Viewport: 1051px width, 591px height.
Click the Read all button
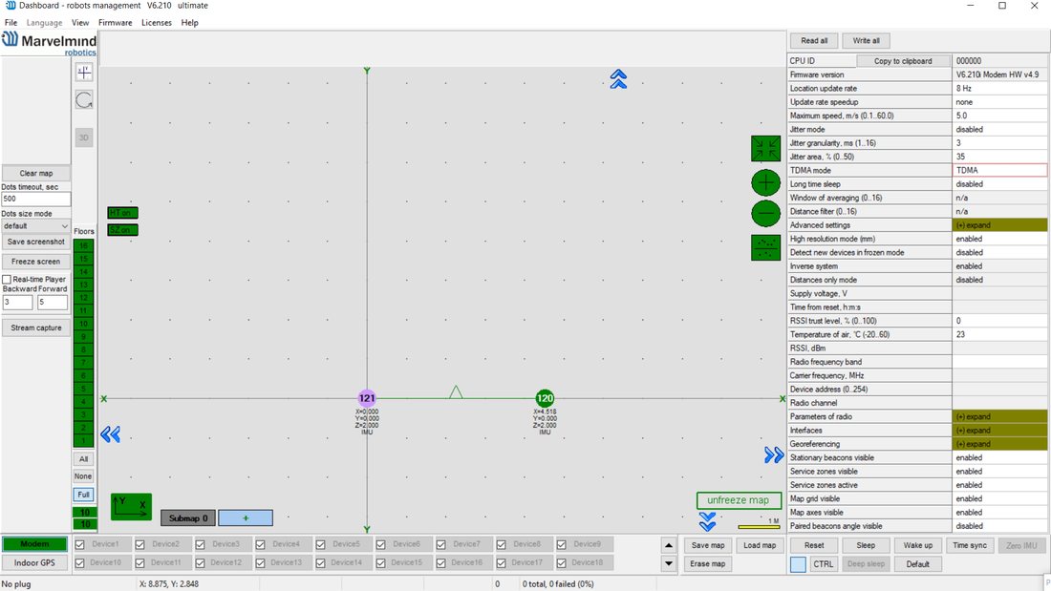click(x=814, y=41)
